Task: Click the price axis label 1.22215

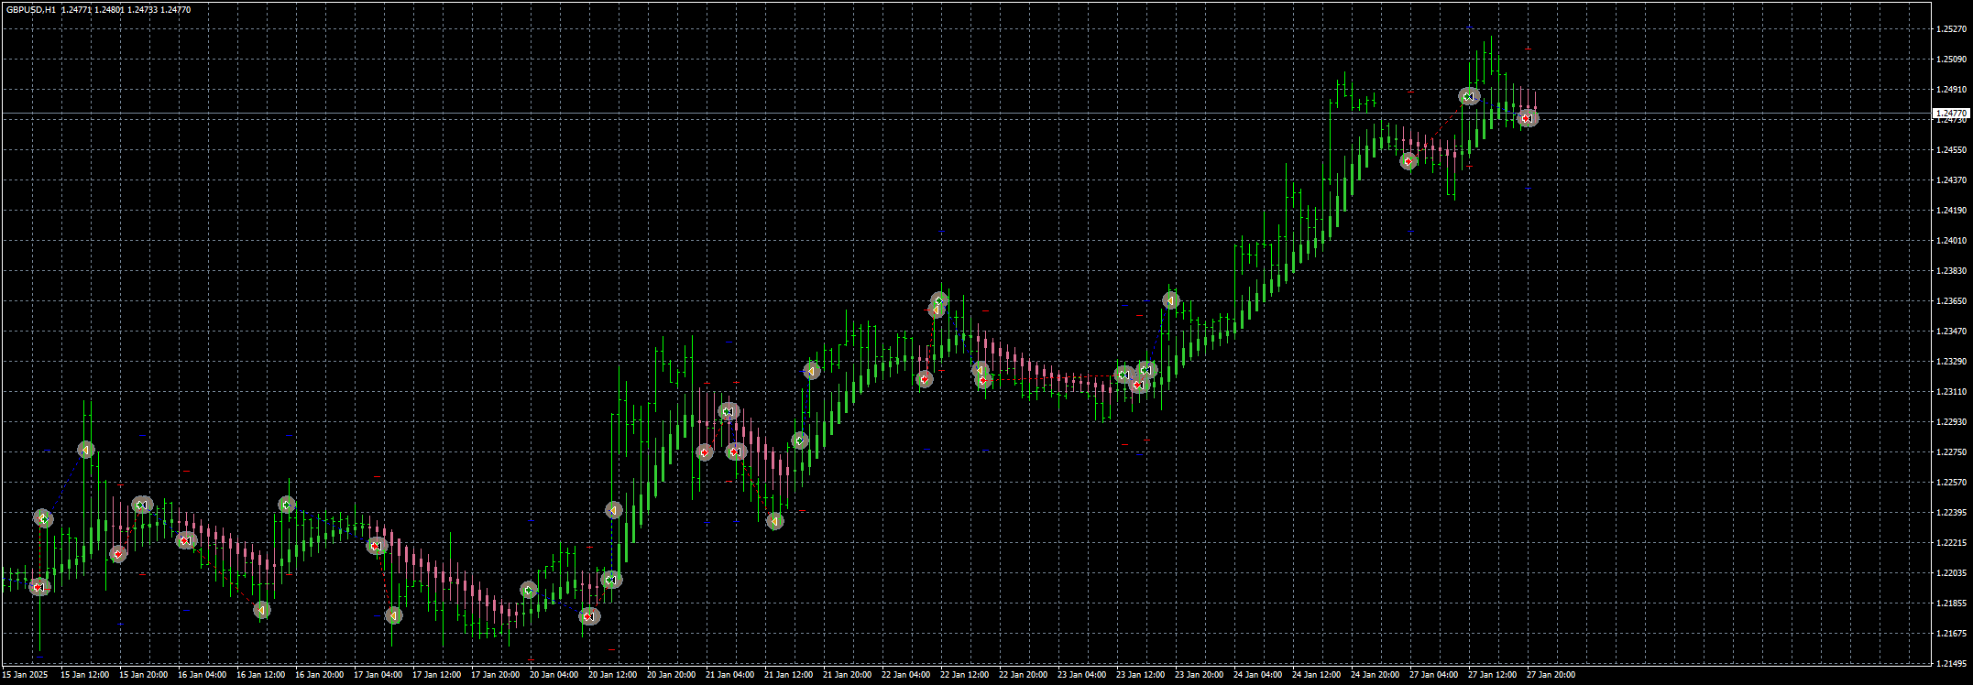Action: coord(1951,543)
